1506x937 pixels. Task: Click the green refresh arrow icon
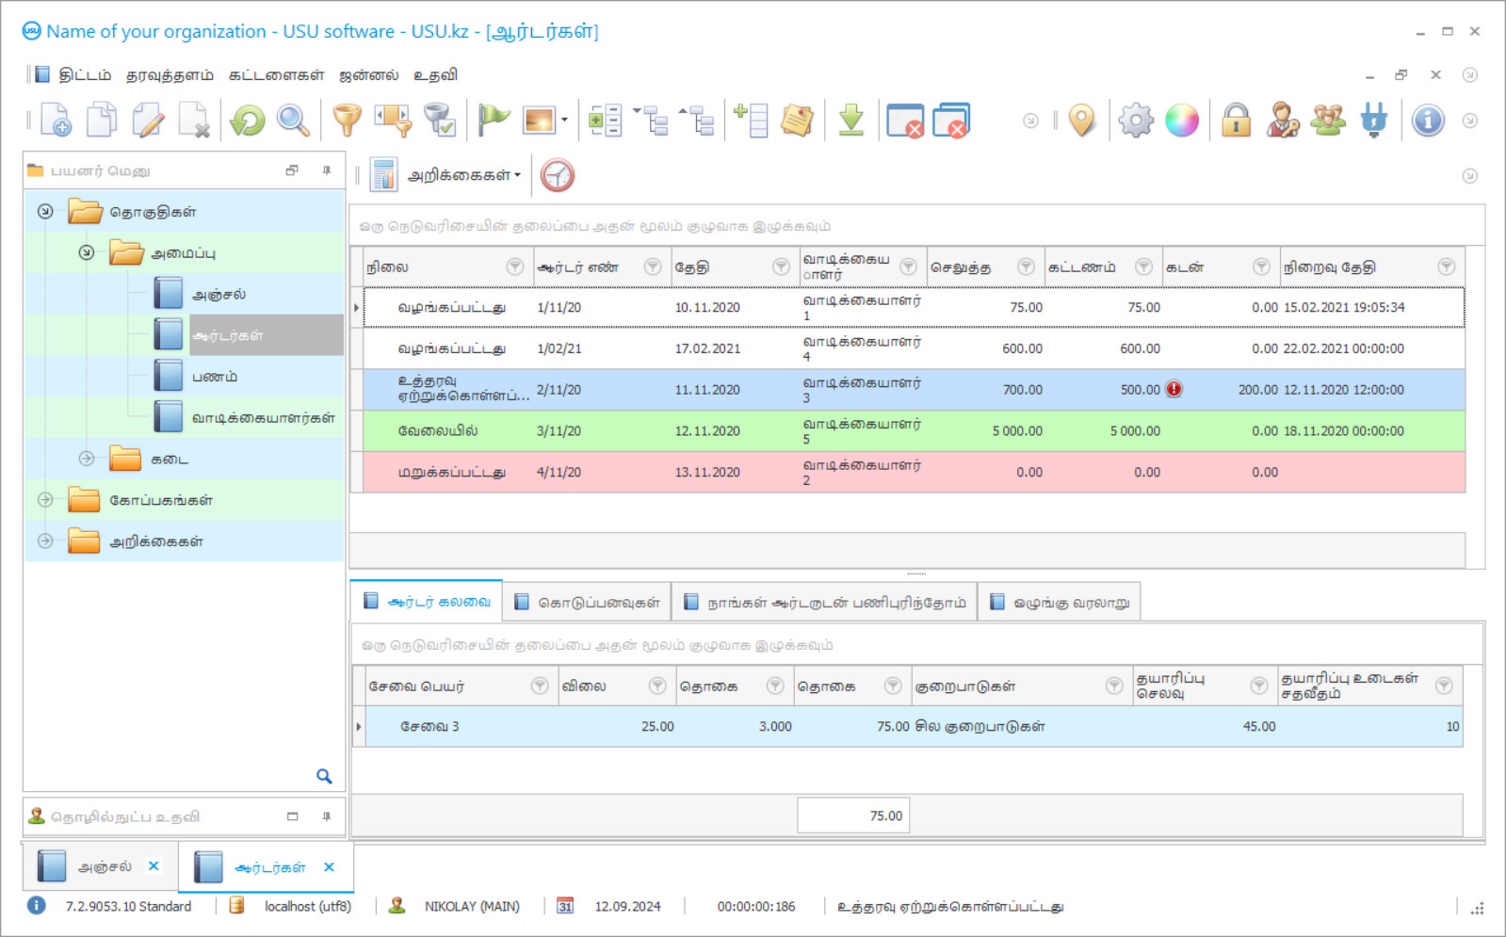pyautogui.click(x=248, y=121)
